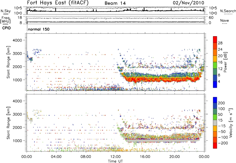Viewport: 236px width, 163px height.
Task: Click the '20:00' time axis label
Action: pos(174,157)
